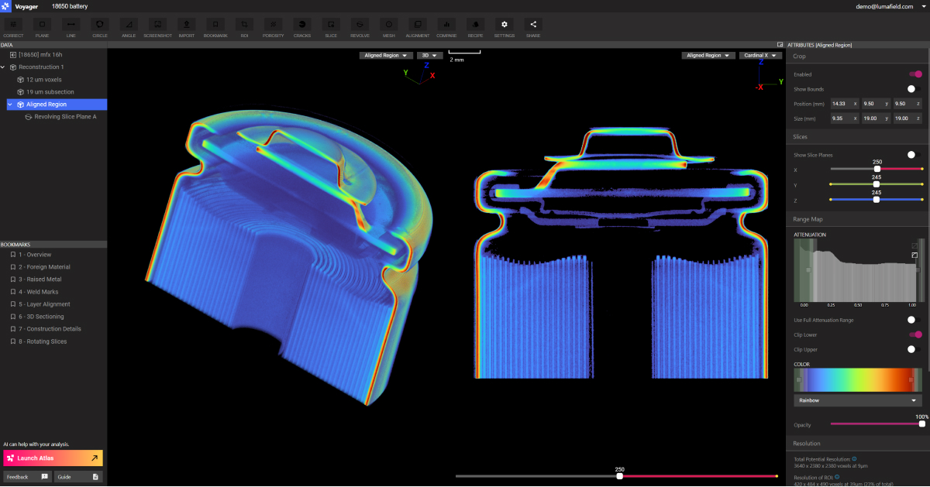Image resolution: width=930 pixels, height=487 pixels.
Task: Turn on Show Bounds
Action: pyautogui.click(x=912, y=89)
